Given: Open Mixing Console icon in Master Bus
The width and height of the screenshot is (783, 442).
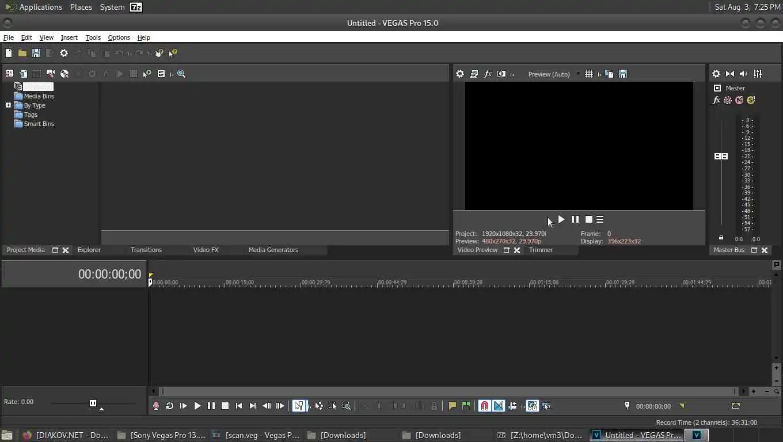Looking at the screenshot, I should pyautogui.click(x=758, y=74).
